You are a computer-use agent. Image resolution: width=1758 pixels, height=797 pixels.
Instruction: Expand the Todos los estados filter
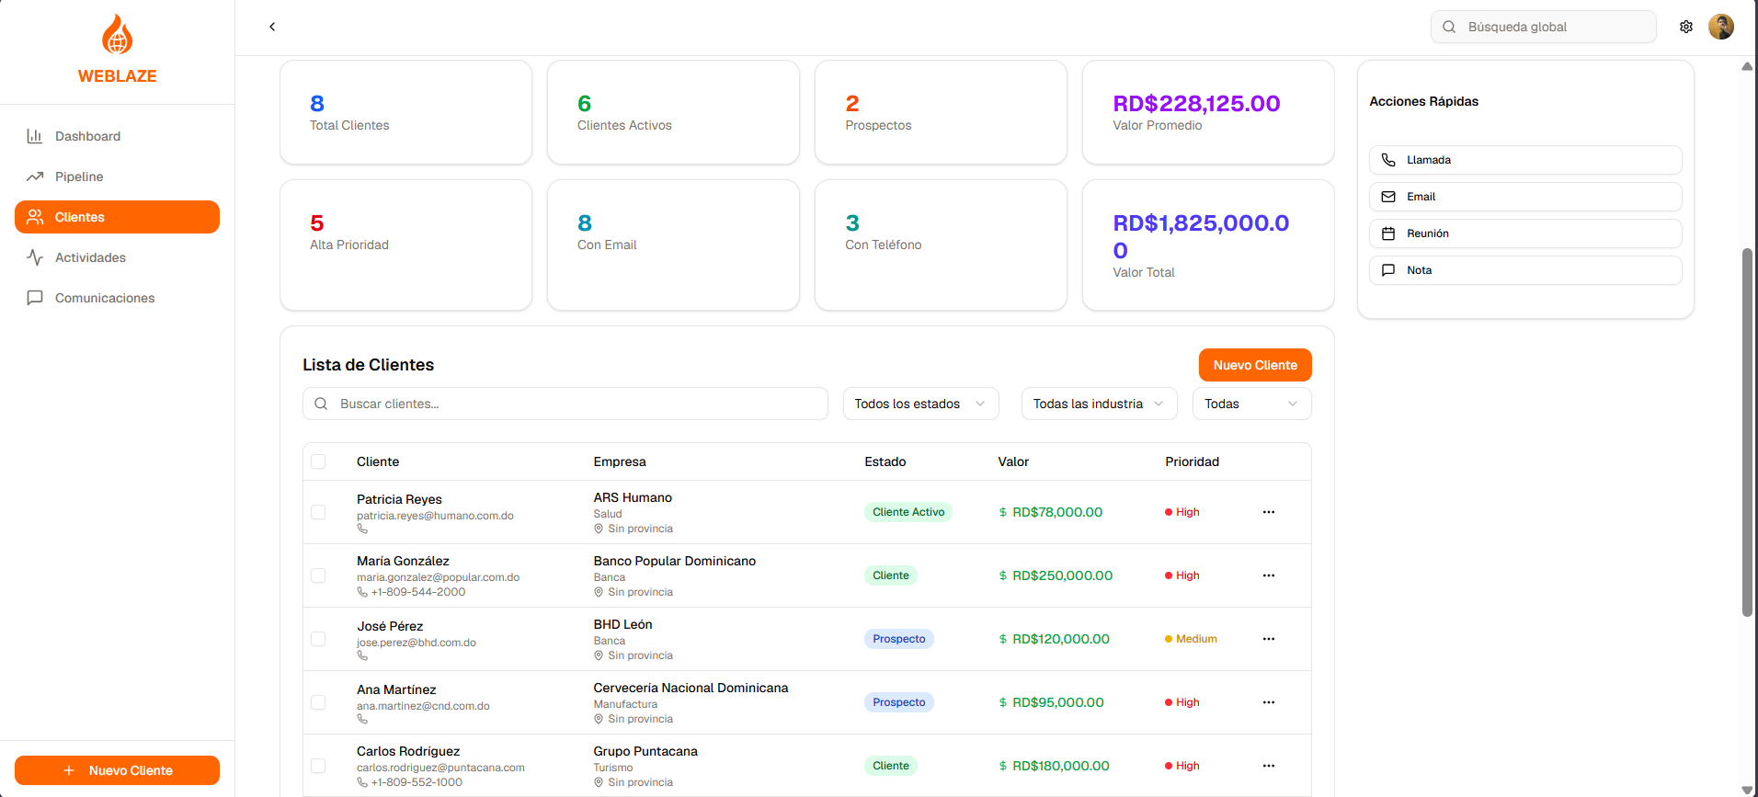[920, 404]
